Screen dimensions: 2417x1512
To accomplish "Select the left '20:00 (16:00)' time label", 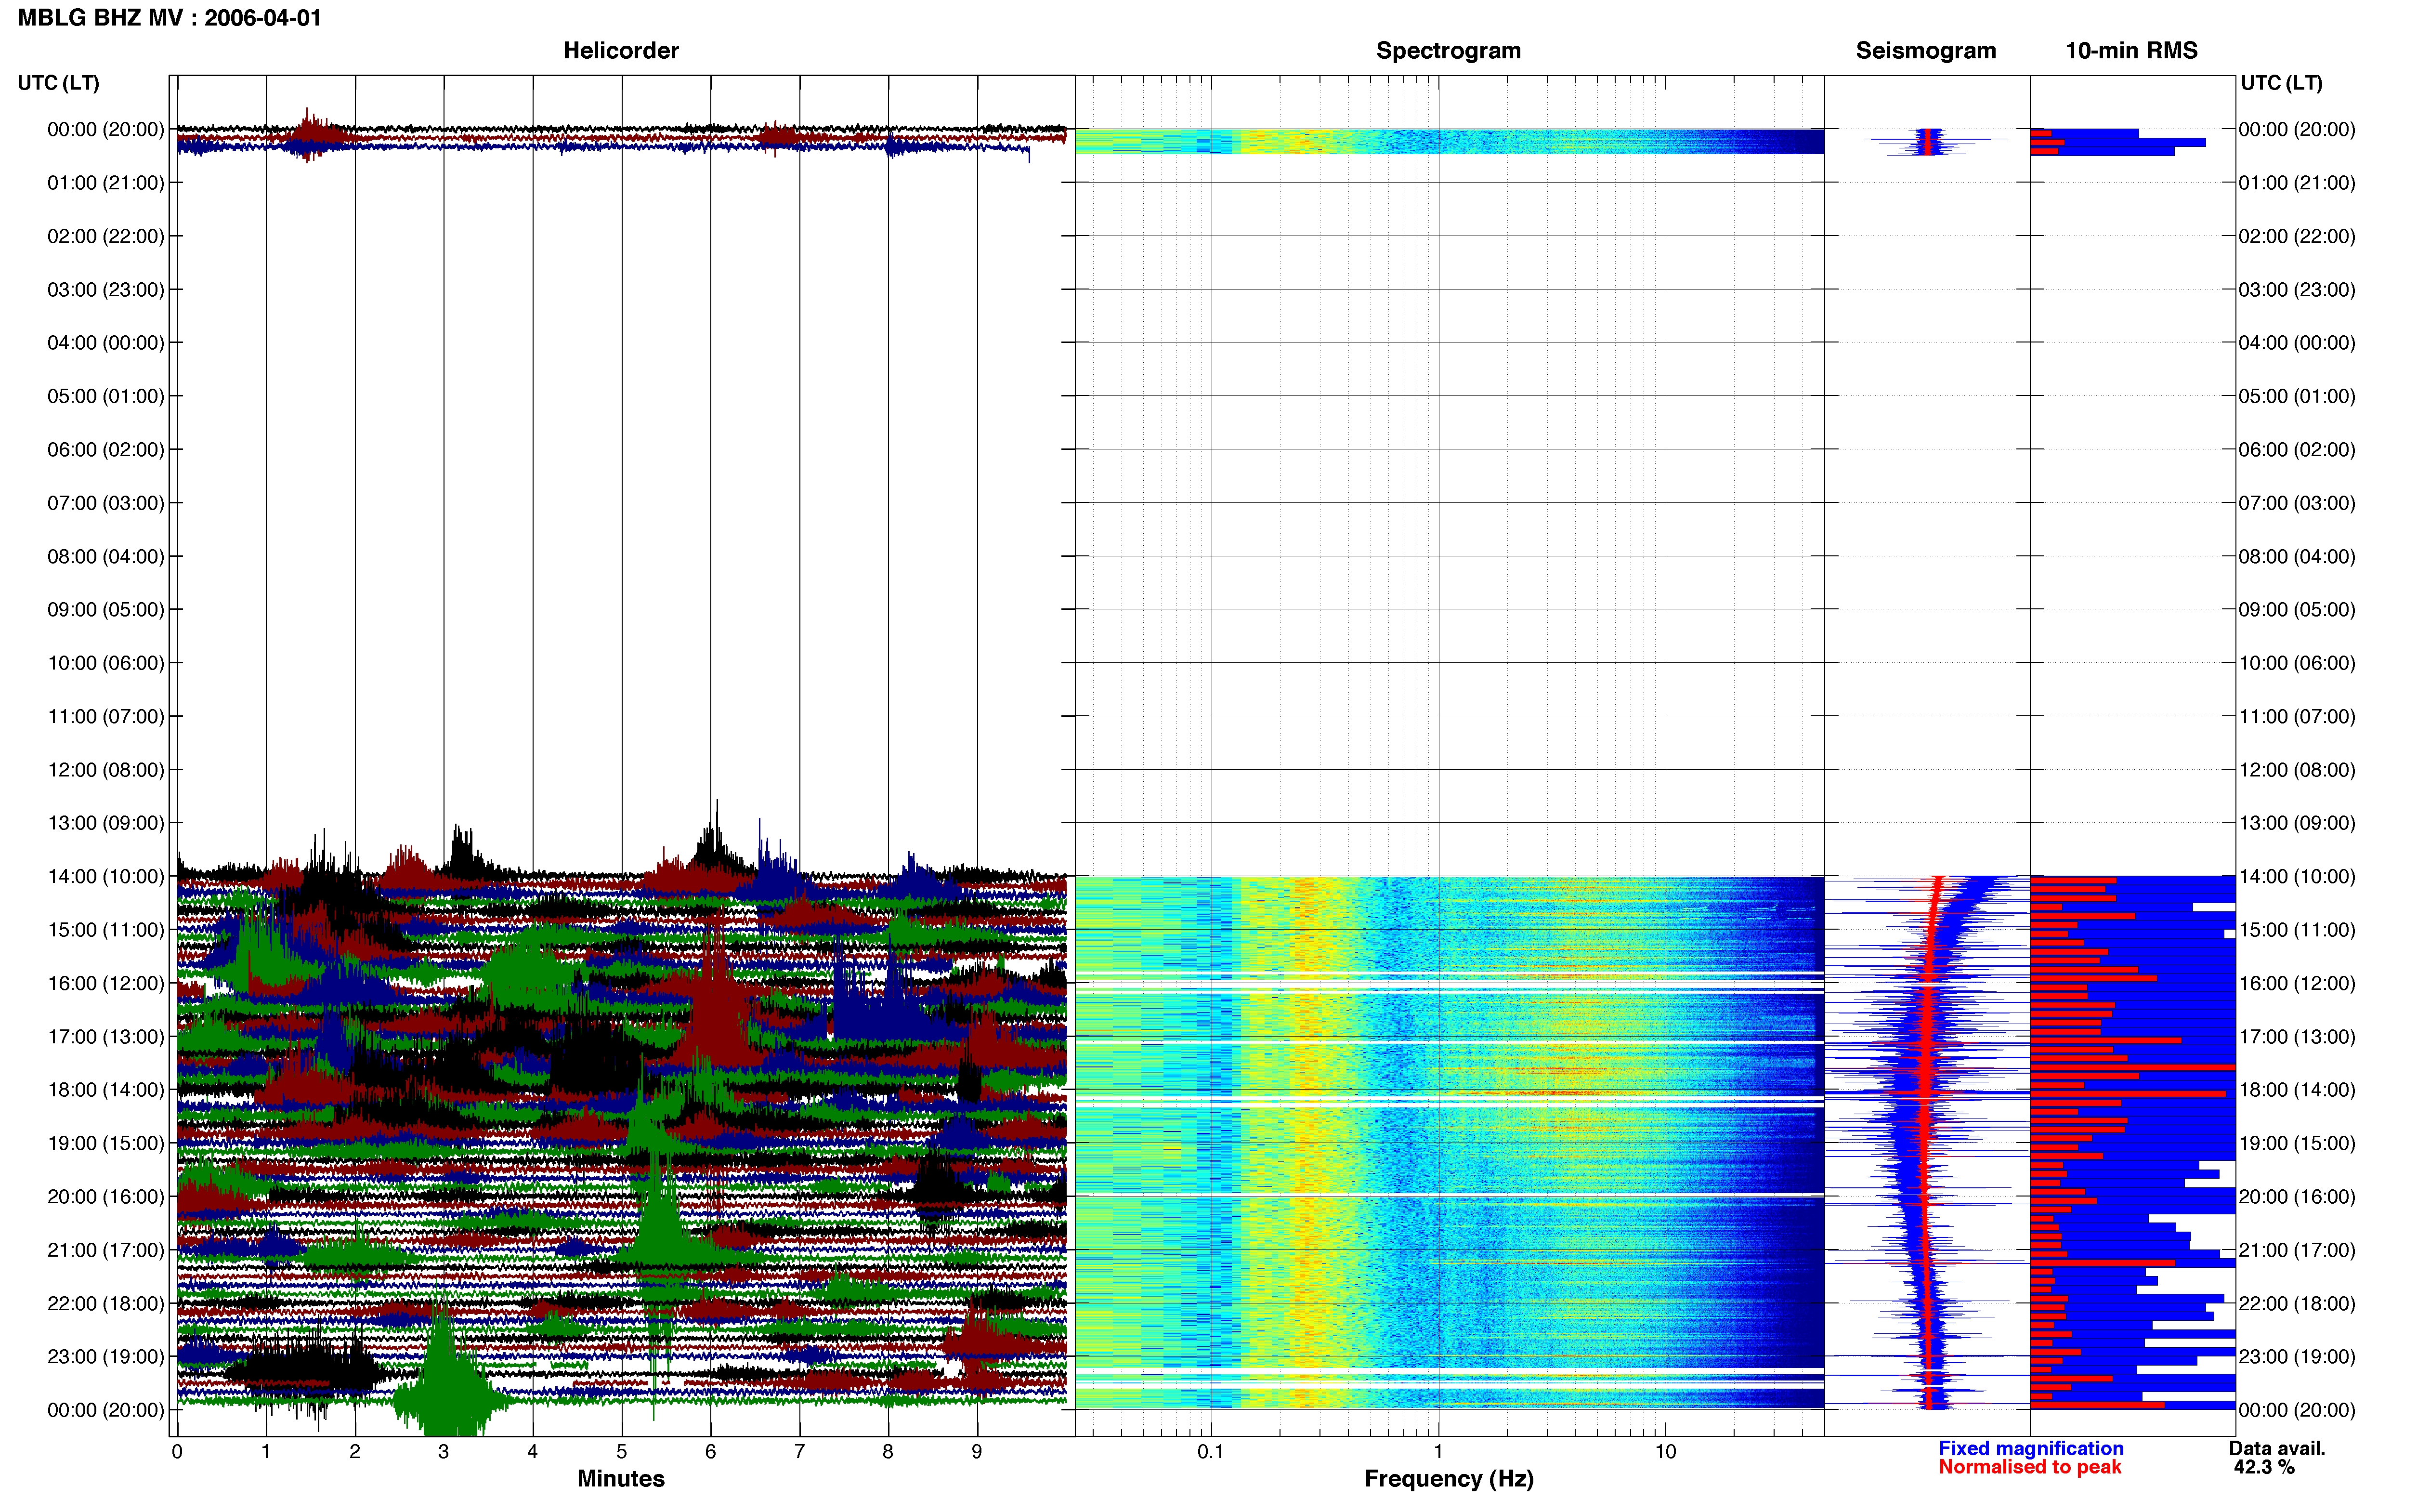I will click(x=106, y=1197).
